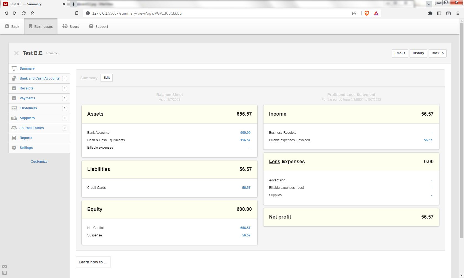The image size is (464, 278).
Task: Select the Suppliers building icon
Action: click(x=14, y=118)
